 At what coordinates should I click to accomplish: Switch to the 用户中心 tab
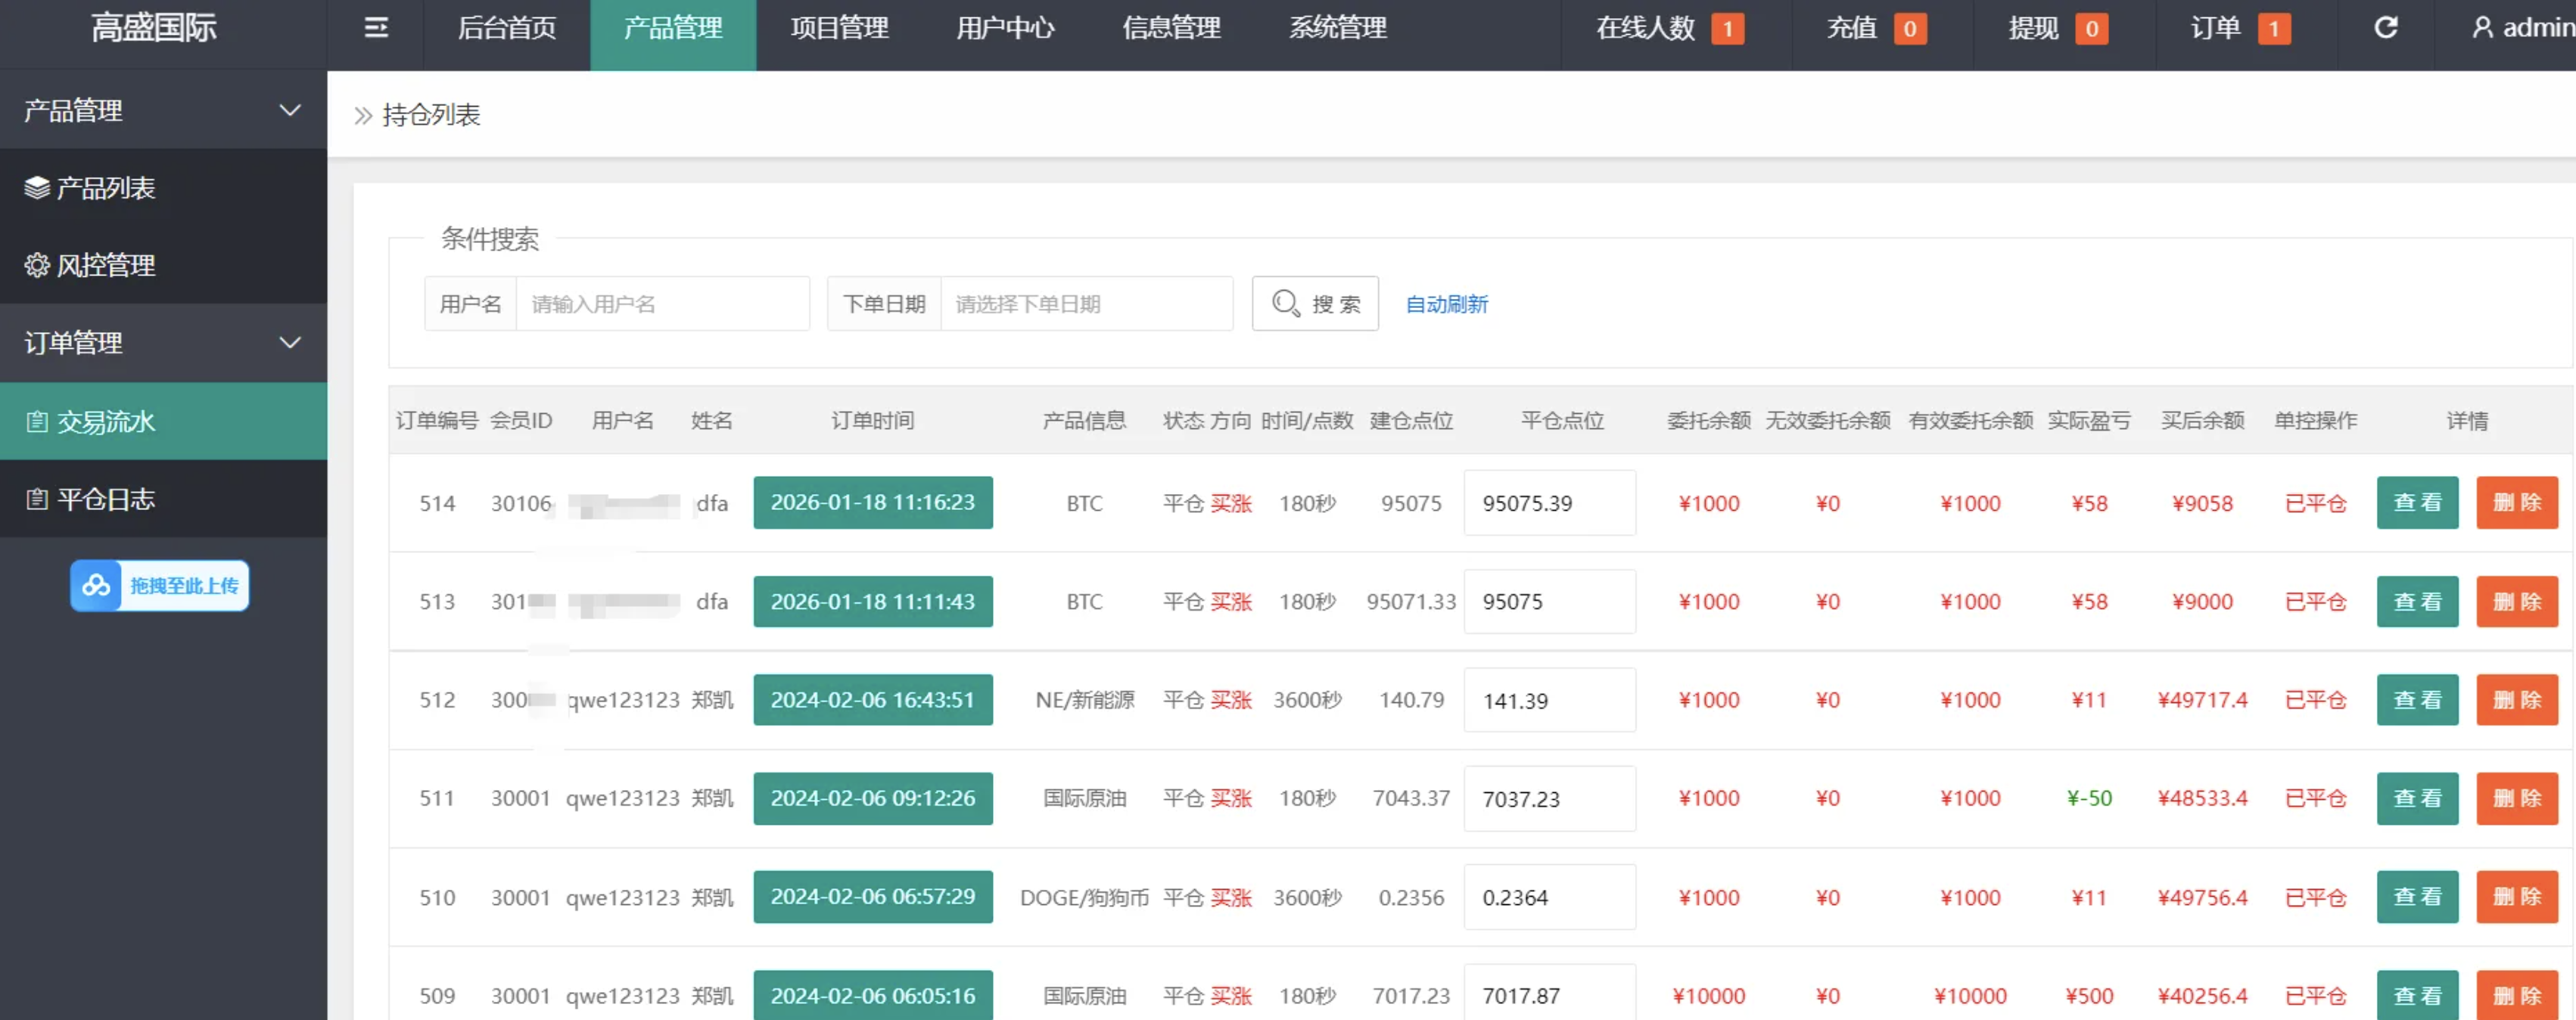click(1005, 28)
